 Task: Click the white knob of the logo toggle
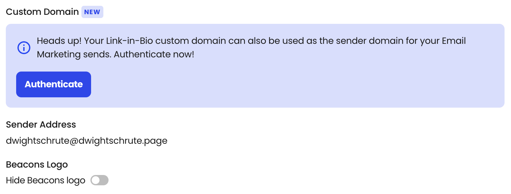point(96,180)
